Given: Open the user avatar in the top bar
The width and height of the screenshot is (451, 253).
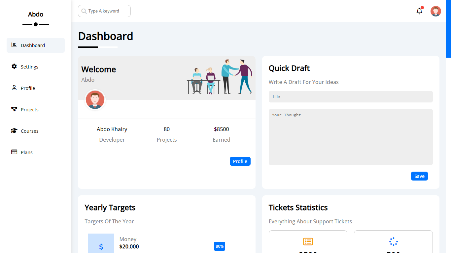Looking at the screenshot, I should 435,11.
